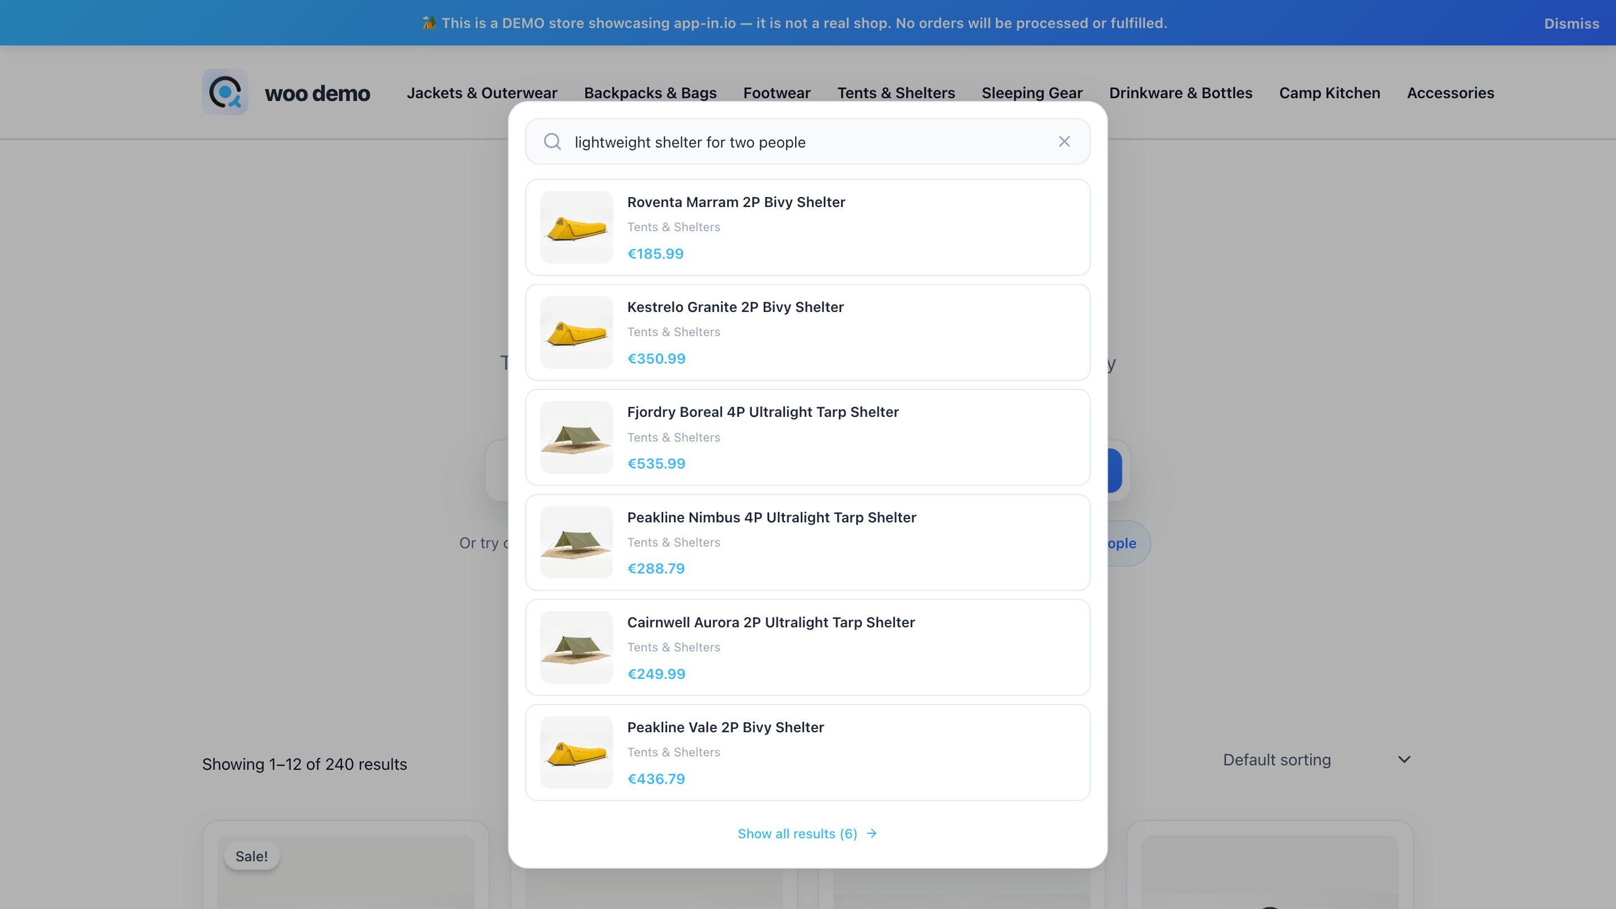Clear the search query with the X icon
Screen dimensions: 1616x909
point(1064,142)
